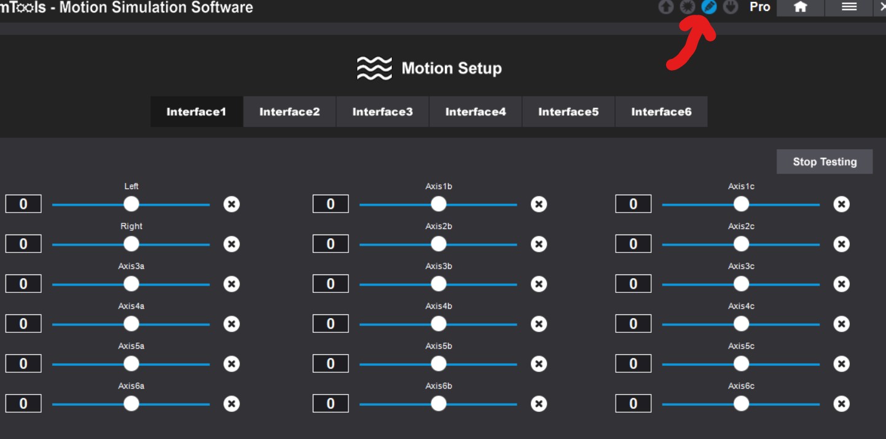Screen dimensions: 886x439
Task: Go to the Home screen
Action: pos(800,7)
